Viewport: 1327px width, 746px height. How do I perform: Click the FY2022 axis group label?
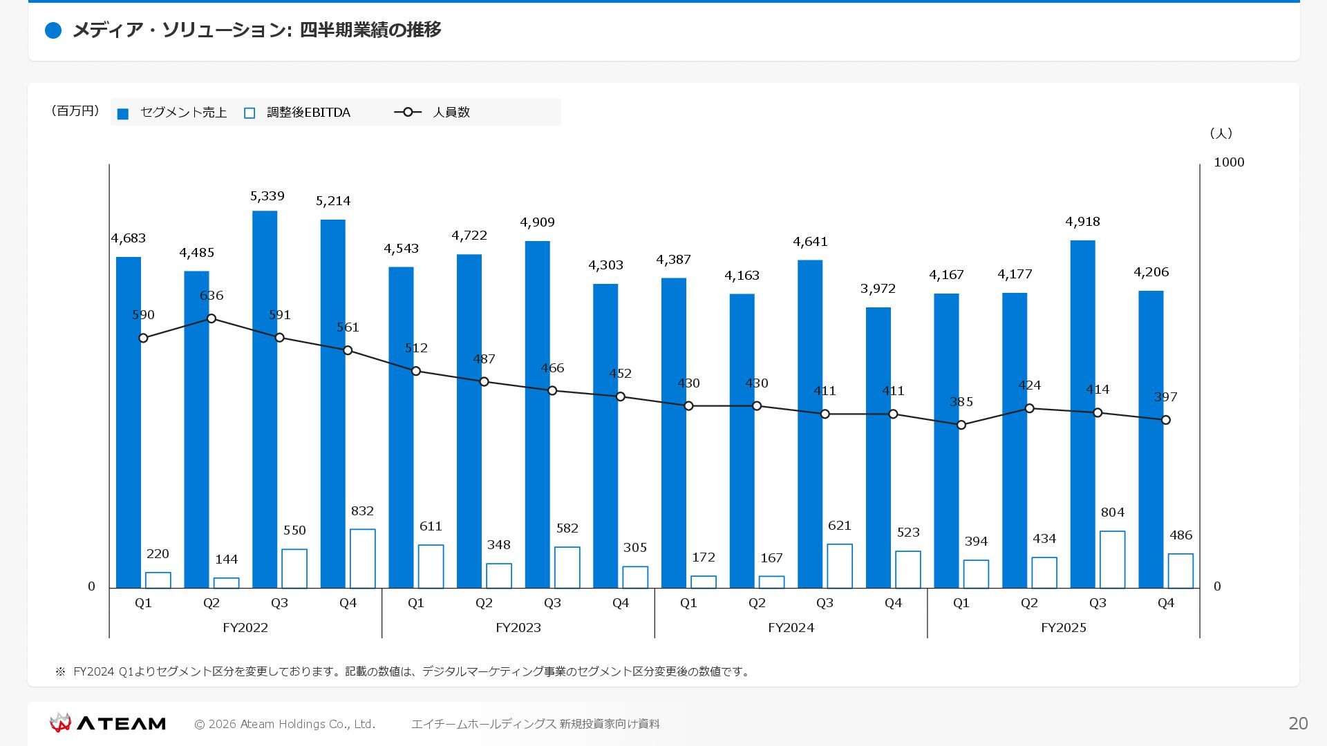[245, 628]
